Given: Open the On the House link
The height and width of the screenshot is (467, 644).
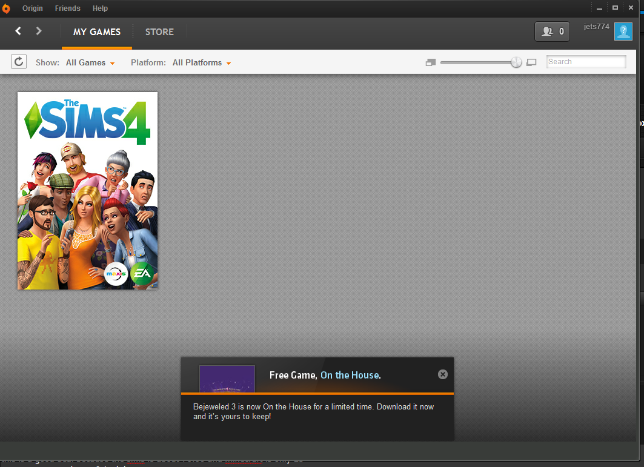Looking at the screenshot, I should click(350, 375).
